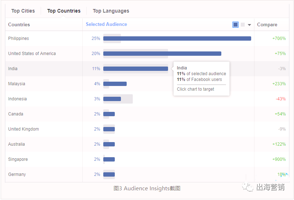Click the Philippines audience bar
Image resolution: width=294 pixels, height=200 pixels.
coord(177,38)
